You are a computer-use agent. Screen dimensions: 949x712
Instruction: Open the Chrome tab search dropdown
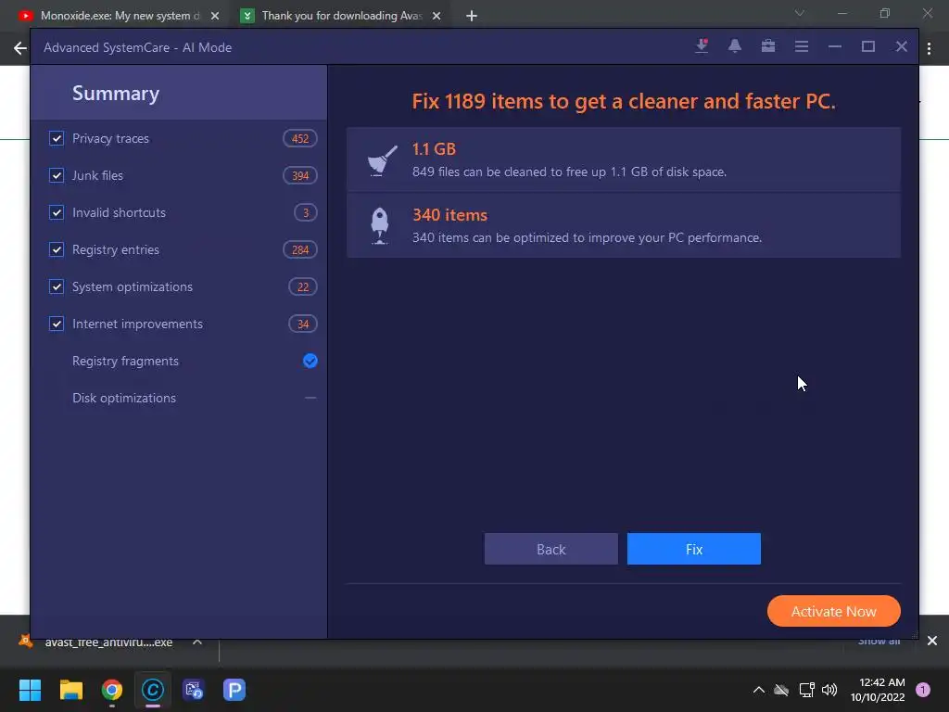800,13
